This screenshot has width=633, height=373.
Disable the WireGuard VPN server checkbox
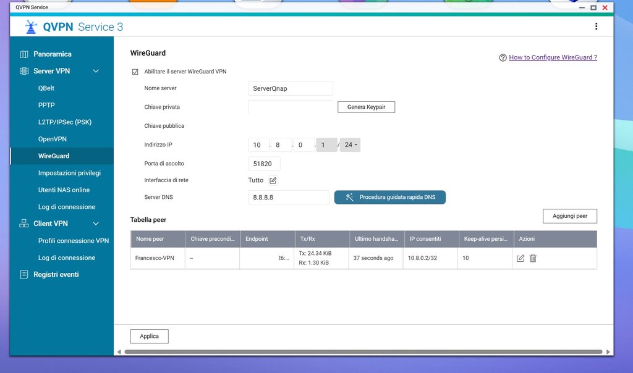pos(135,72)
